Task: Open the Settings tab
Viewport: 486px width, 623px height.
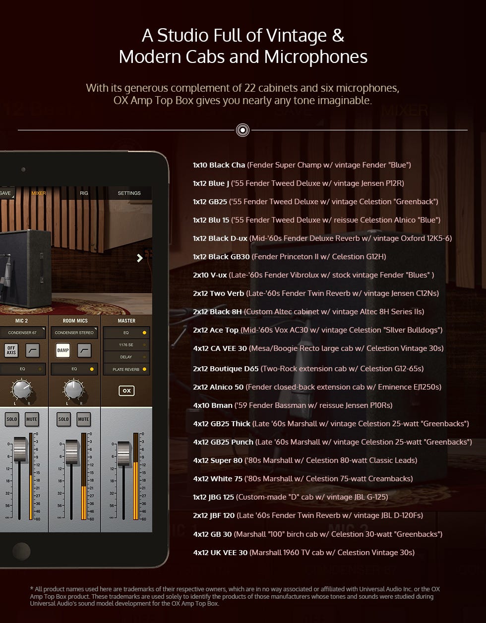Action: point(129,193)
